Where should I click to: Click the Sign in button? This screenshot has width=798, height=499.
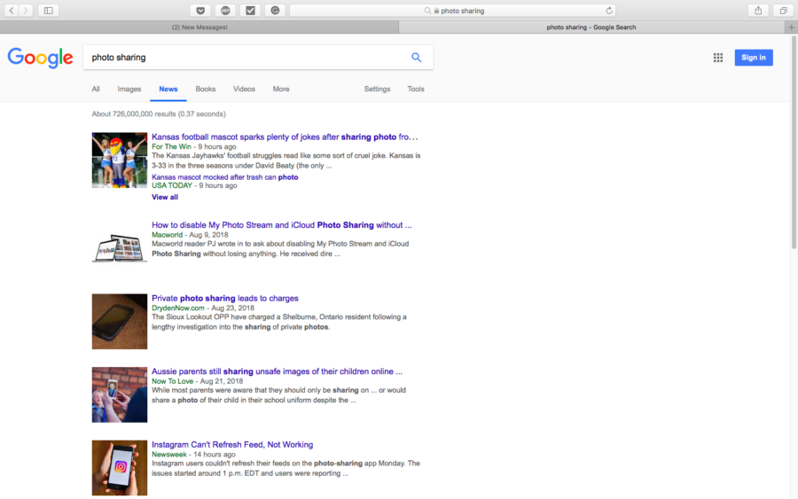pyautogui.click(x=754, y=58)
